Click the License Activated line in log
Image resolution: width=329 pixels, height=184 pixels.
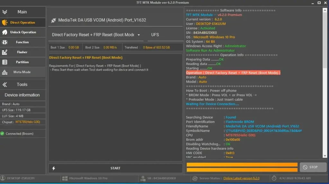click(200, 28)
